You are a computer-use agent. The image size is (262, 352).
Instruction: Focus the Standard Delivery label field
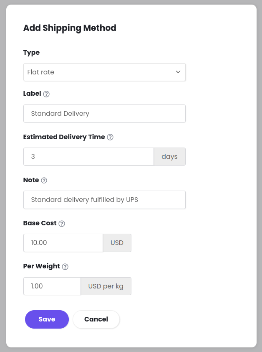tap(104, 114)
